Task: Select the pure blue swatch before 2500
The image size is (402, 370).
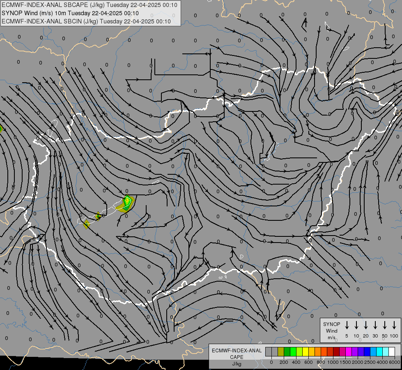Action: click(367, 351)
